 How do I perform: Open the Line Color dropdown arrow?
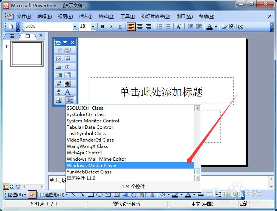pyautogui.click(x=181, y=194)
